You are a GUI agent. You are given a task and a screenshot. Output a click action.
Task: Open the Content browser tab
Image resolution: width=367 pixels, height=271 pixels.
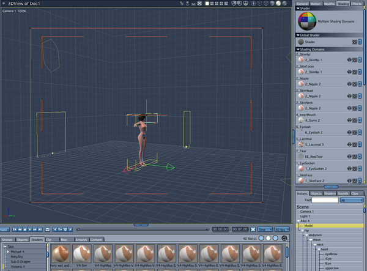[x=96, y=240]
